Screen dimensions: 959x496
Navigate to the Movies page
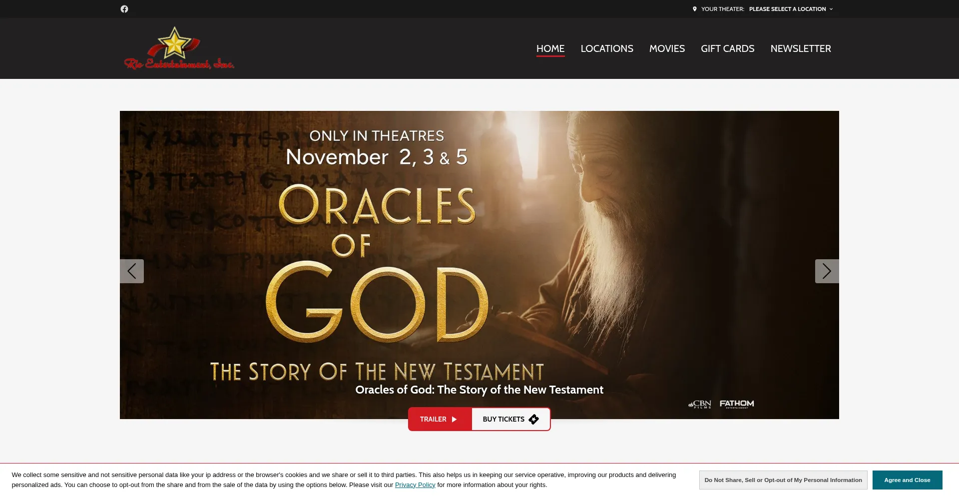click(x=667, y=48)
